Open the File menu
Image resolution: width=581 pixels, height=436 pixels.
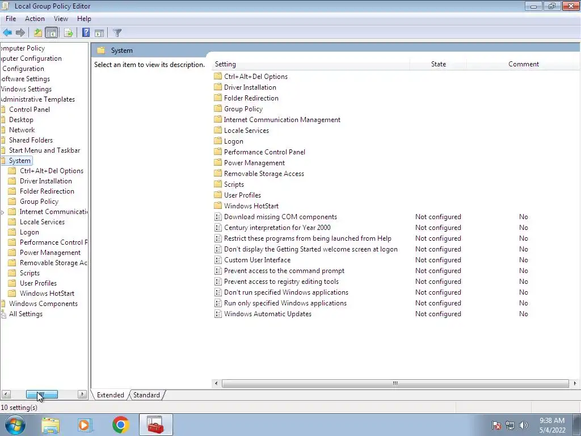coord(11,19)
